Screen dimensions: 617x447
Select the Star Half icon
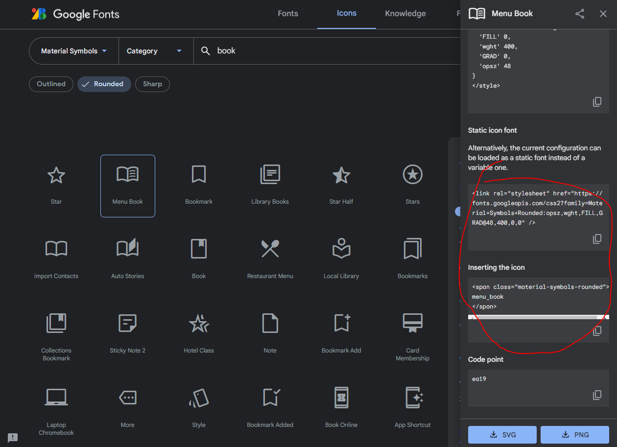point(341,175)
